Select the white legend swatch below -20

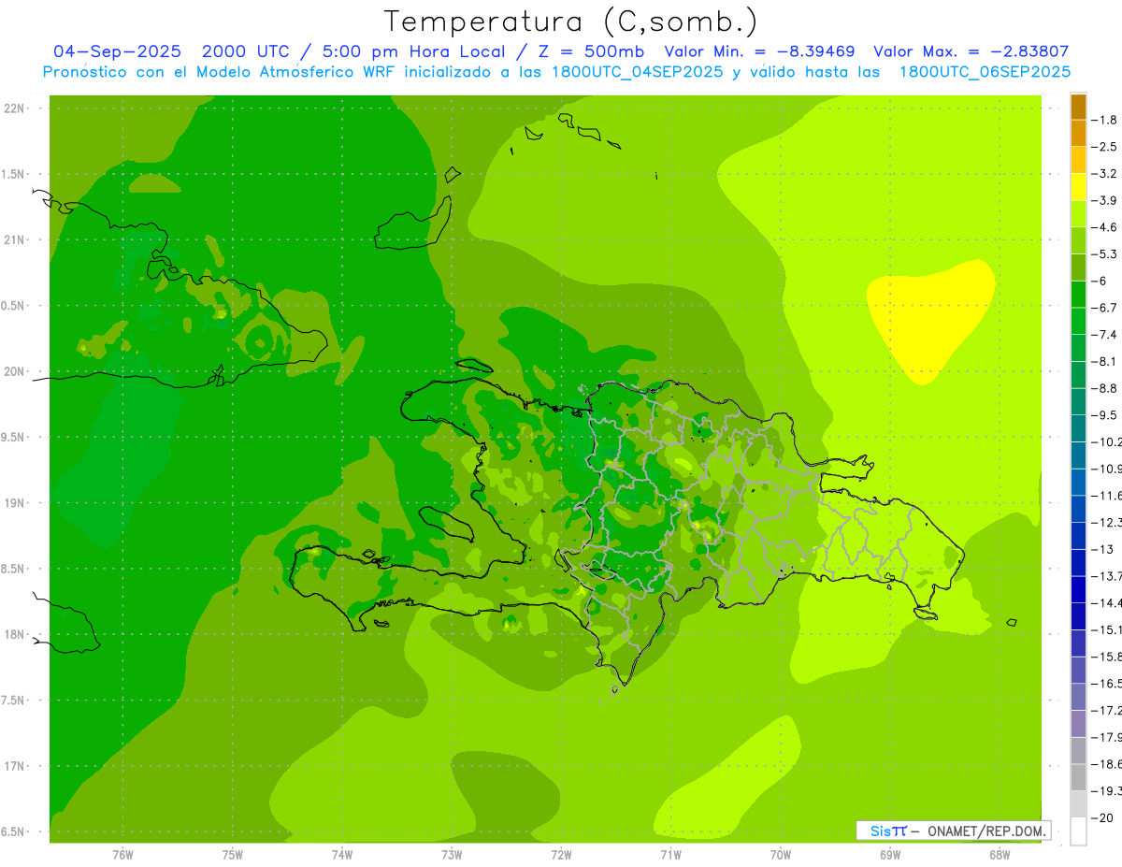[x=1078, y=831]
